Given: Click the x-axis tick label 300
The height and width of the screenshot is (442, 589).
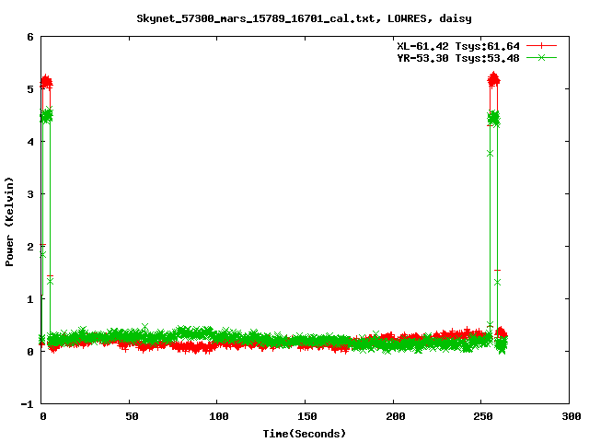Looking at the screenshot, I should click(572, 416).
